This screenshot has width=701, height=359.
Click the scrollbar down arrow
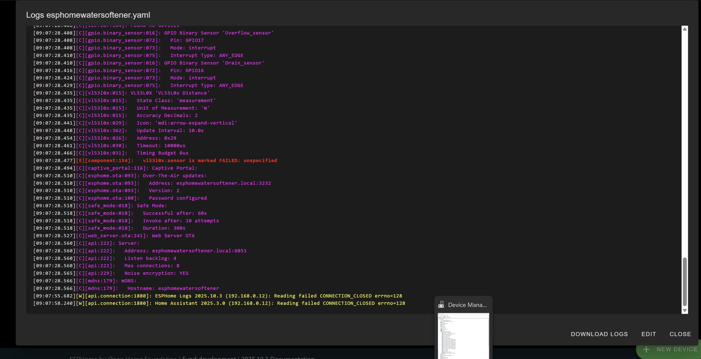[685, 310]
